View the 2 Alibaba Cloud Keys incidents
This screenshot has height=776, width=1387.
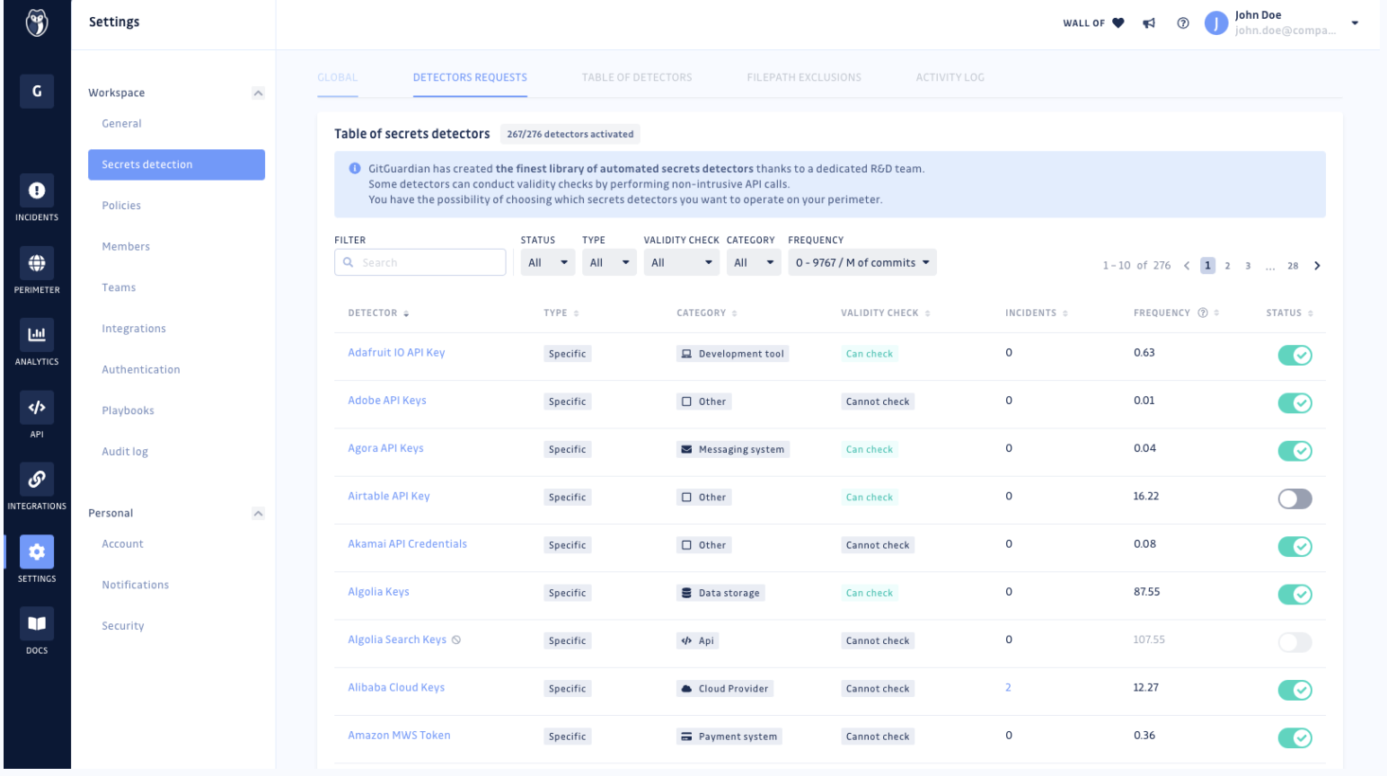1008,687
